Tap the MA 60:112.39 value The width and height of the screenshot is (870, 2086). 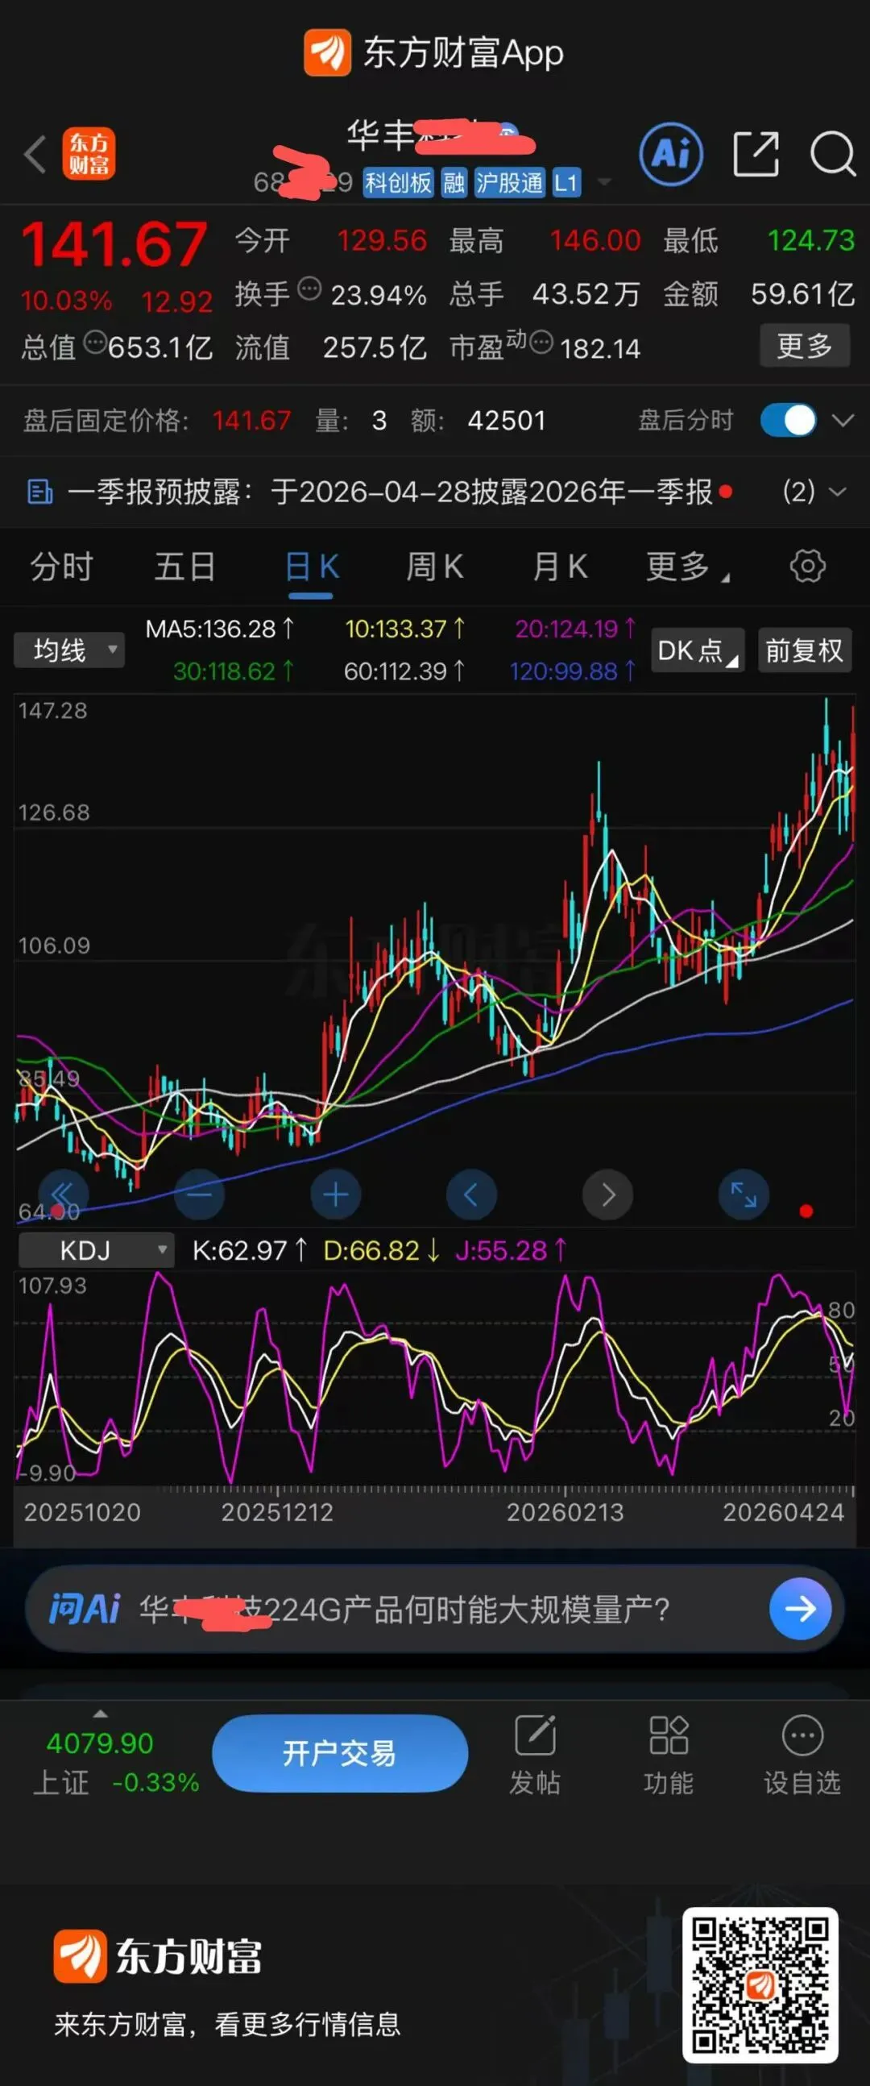[x=404, y=671]
